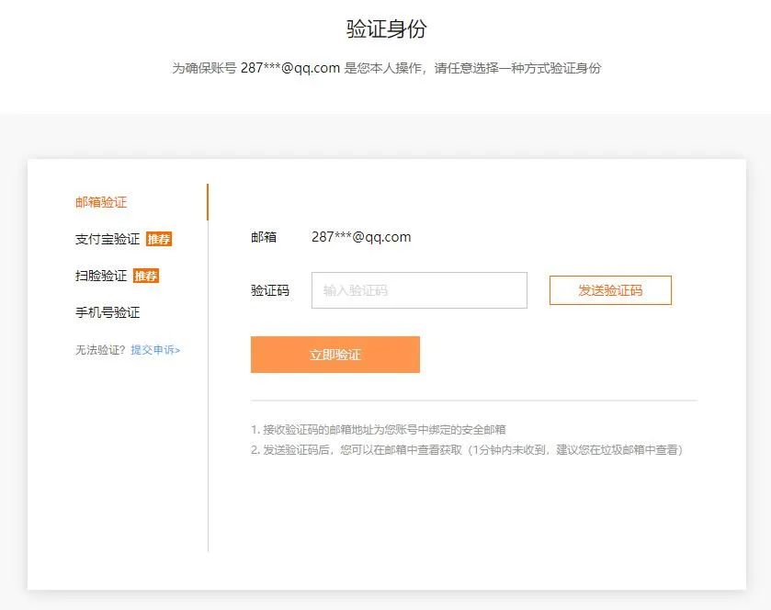
Task: Click note 1 about 安全邮箱
Action: click(x=378, y=430)
